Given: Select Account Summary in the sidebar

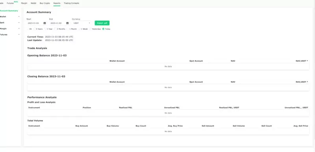Looking at the screenshot, I should tap(9, 11).
